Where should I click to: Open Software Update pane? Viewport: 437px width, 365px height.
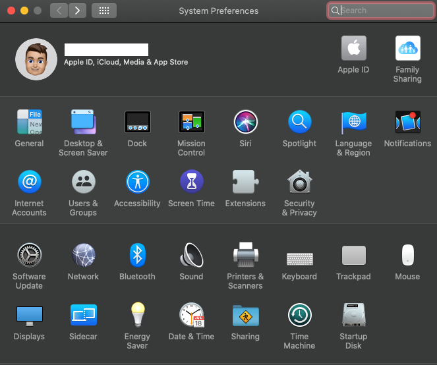pos(30,255)
